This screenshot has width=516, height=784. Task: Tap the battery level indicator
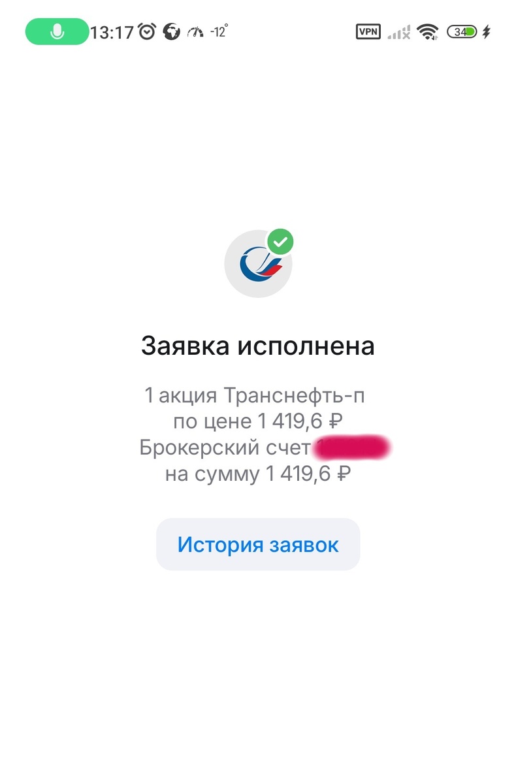coord(462,31)
